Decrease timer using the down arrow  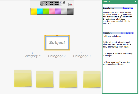tap(61, 5)
